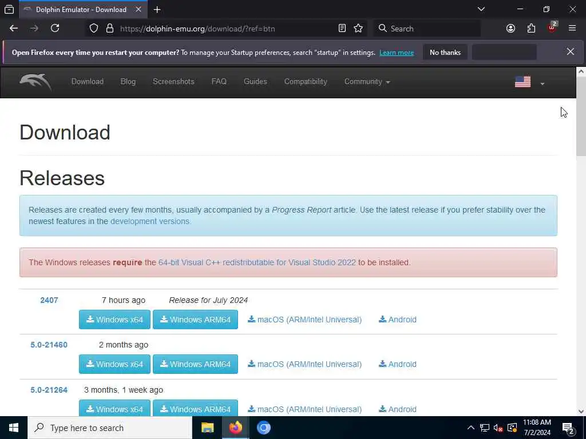The height and width of the screenshot is (439, 586).
Task: Download macOS build for 5.0-21460
Action: [x=304, y=364]
